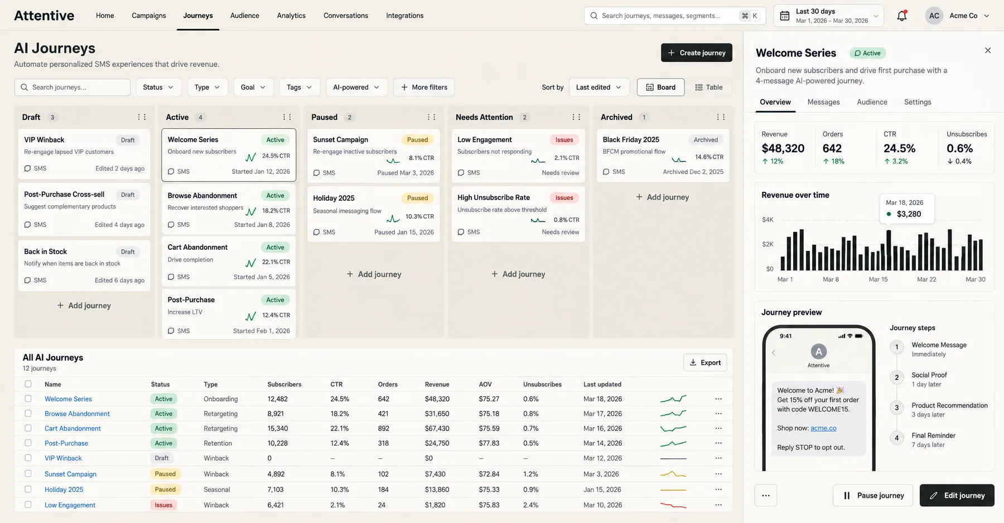Click the Create journey button

(697, 53)
